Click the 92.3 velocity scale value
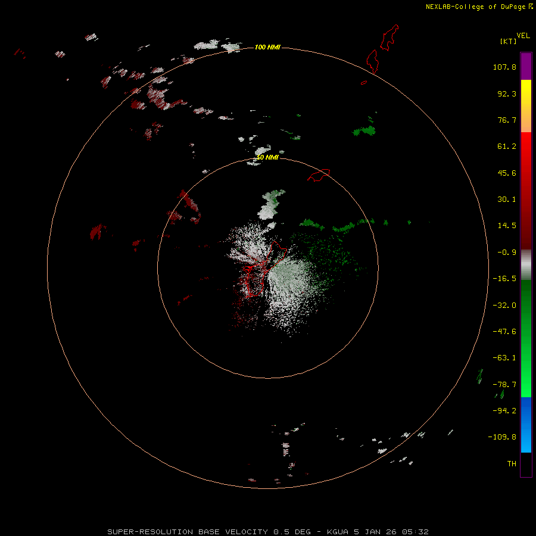The image size is (536, 536). (x=507, y=94)
